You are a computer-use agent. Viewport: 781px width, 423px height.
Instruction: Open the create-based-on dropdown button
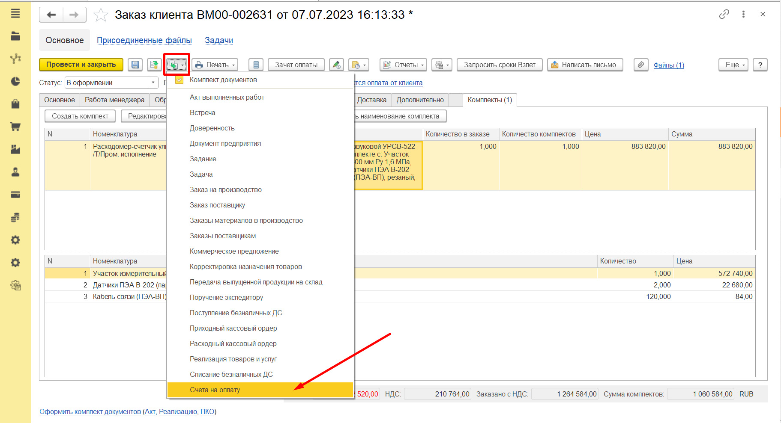(x=177, y=65)
